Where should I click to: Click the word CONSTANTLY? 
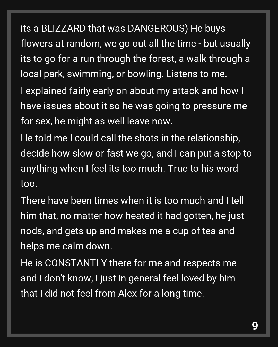[76, 263]
